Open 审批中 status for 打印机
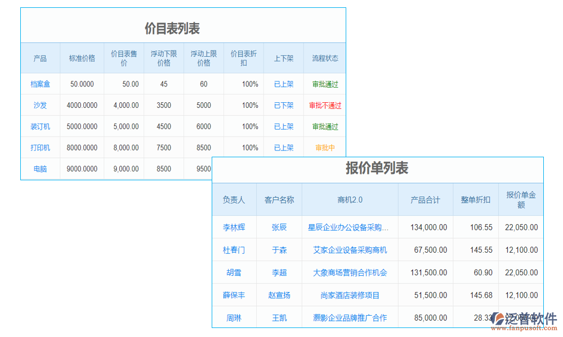 pos(324,148)
